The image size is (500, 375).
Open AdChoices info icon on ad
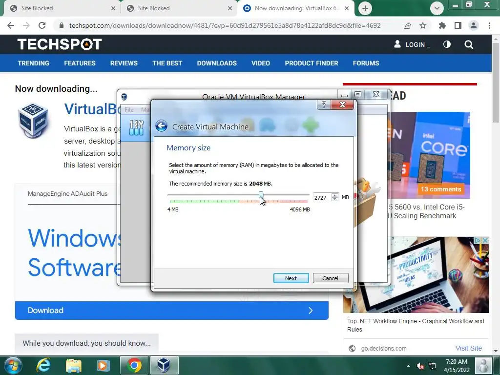point(478,240)
